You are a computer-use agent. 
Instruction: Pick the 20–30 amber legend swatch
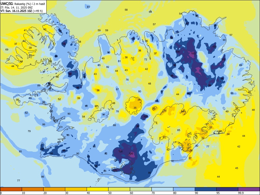pyautogui.click(x=54, y=189)
